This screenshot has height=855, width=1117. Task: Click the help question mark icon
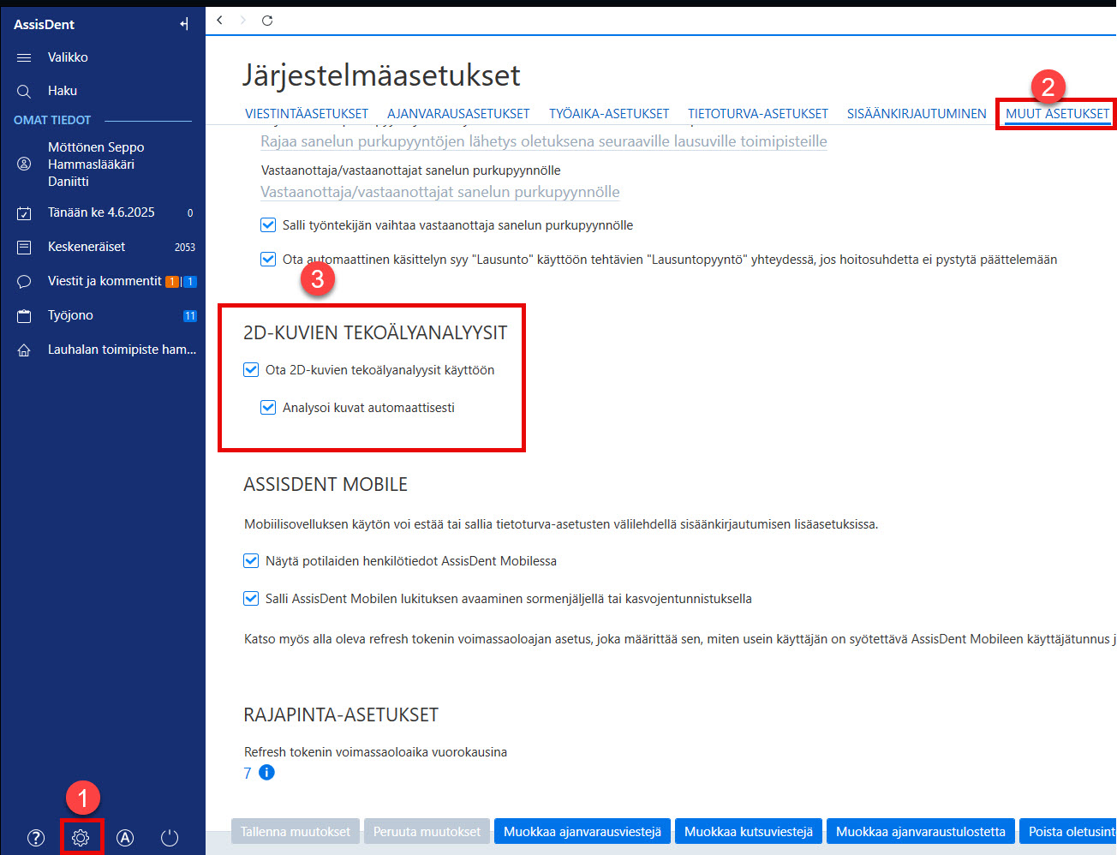[x=36, y=838]
